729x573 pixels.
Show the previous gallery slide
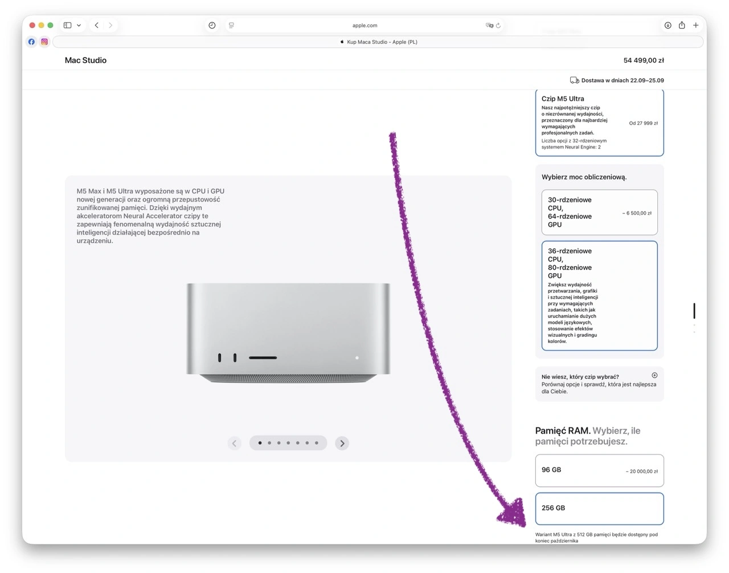[x=234, y=443]
